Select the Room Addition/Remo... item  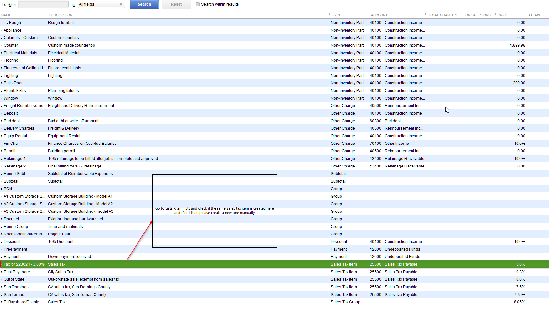[25, 234]
